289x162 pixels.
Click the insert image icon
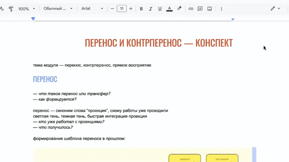(x=210, y=9)
